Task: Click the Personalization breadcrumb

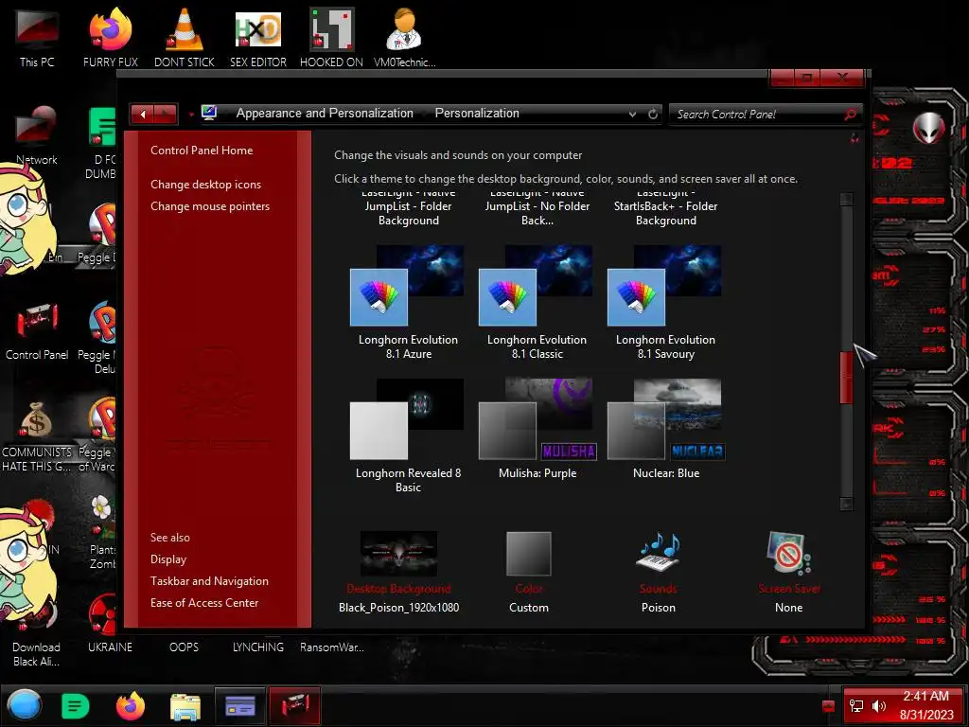Action: [477, 114]
